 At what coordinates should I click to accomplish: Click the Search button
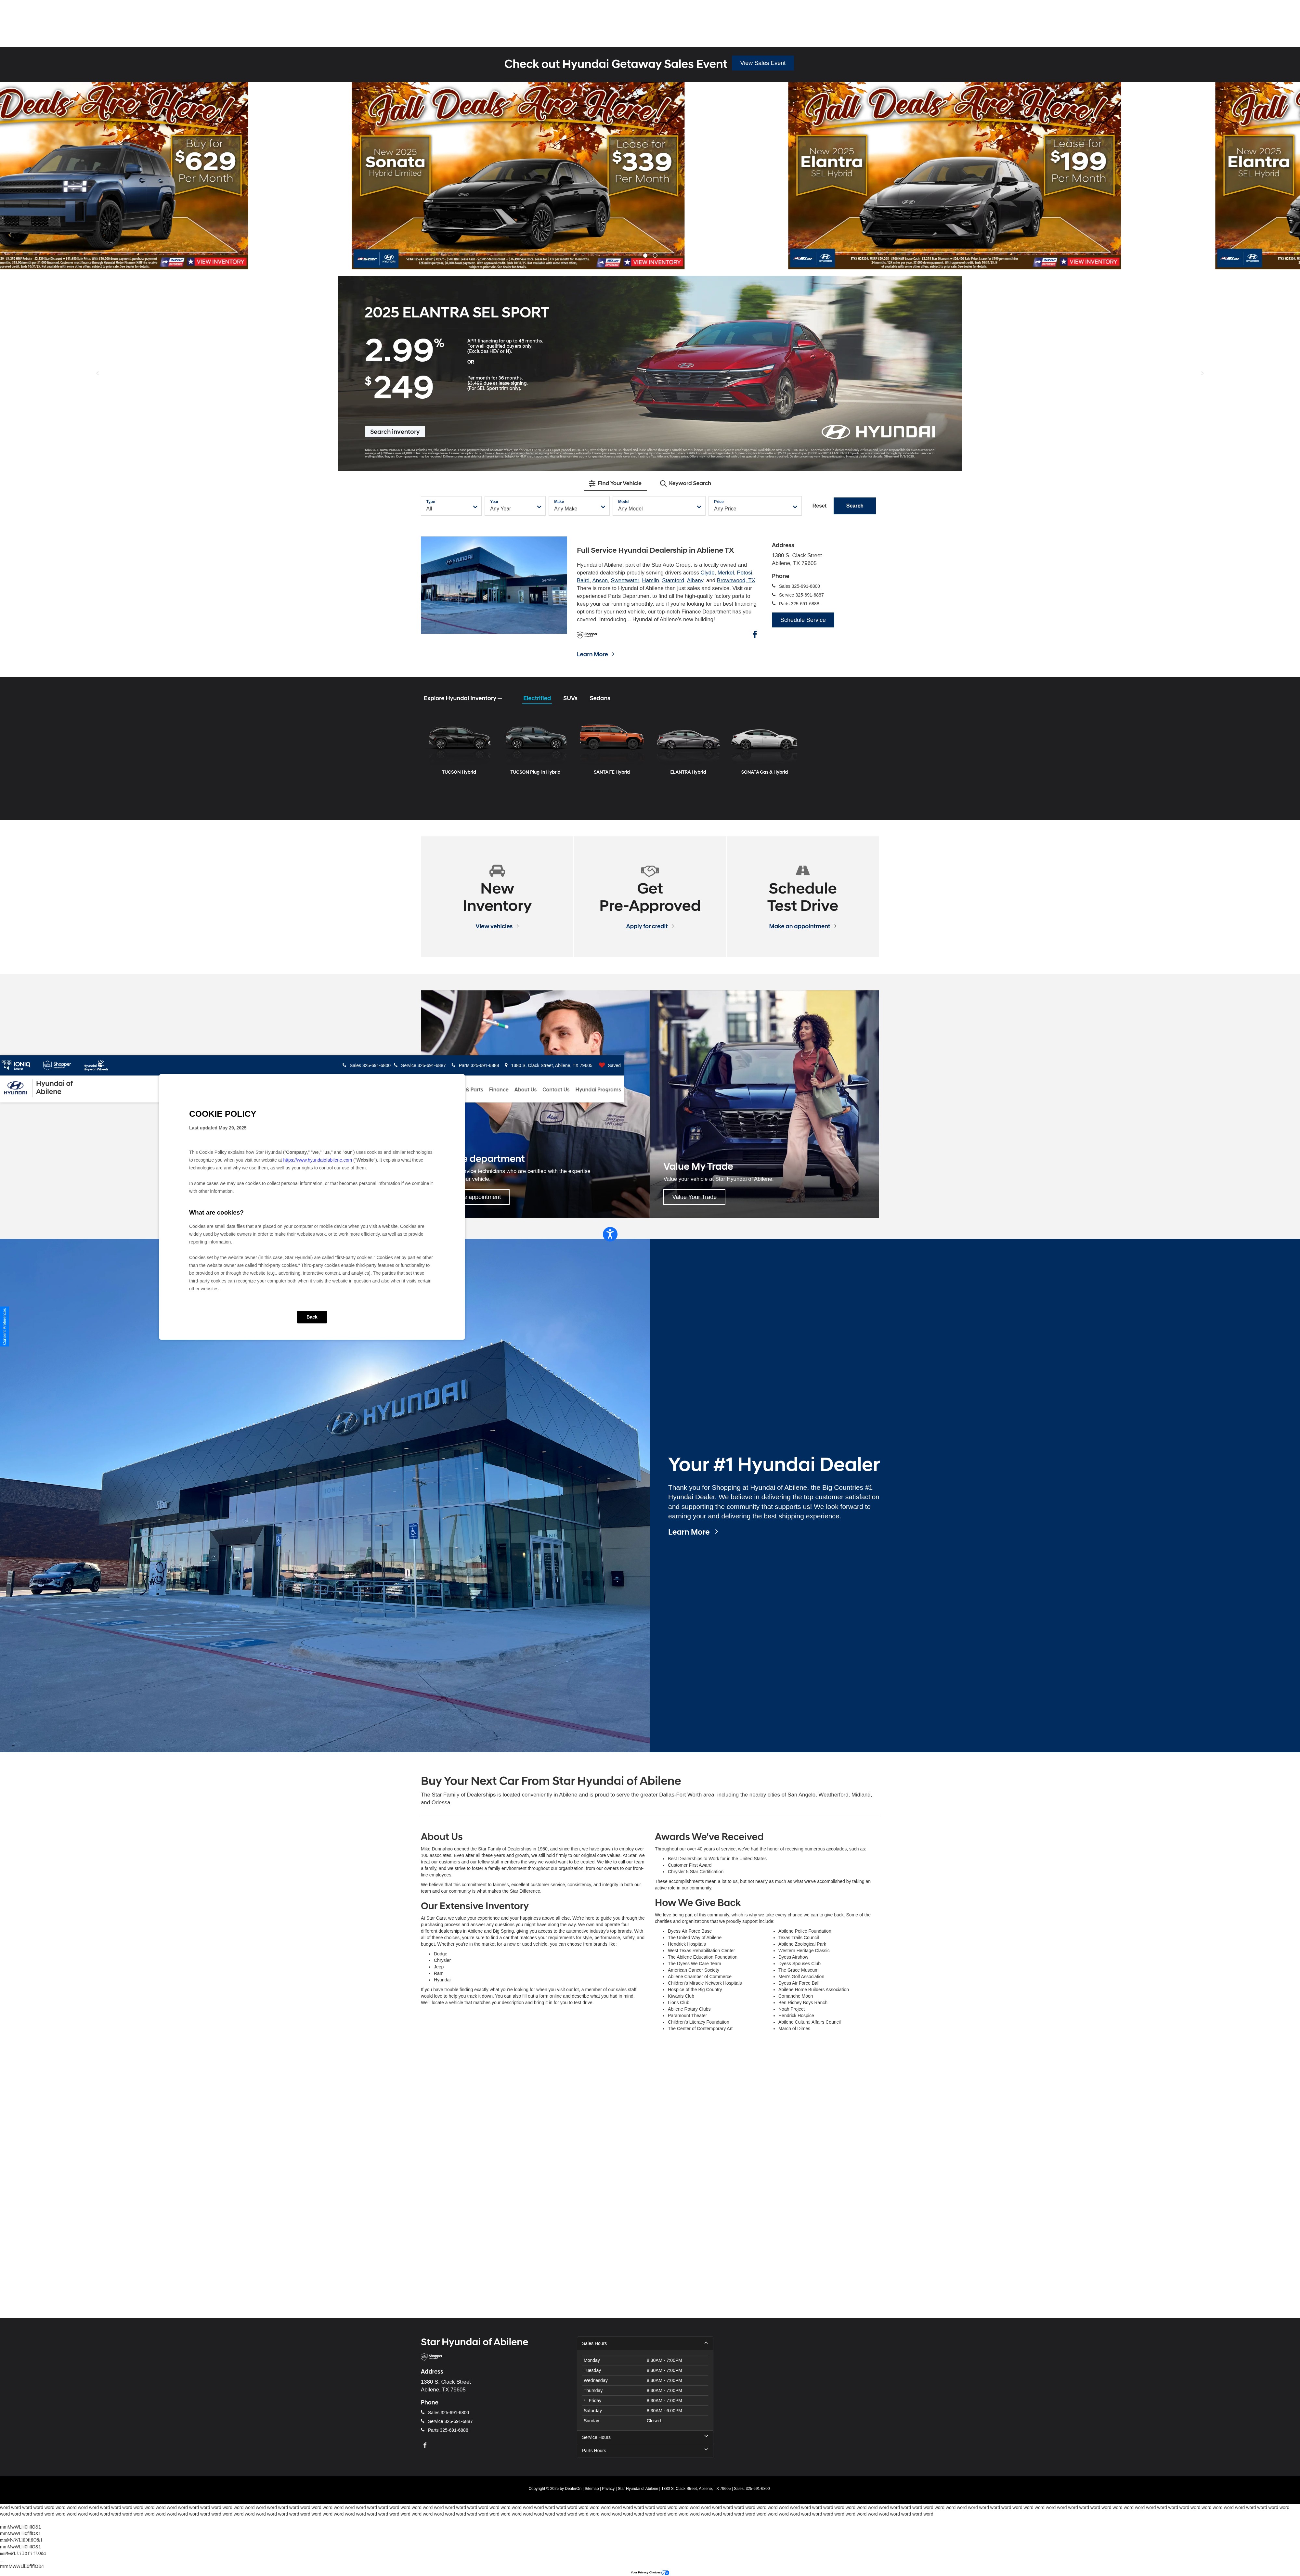(x=855, y=506)
